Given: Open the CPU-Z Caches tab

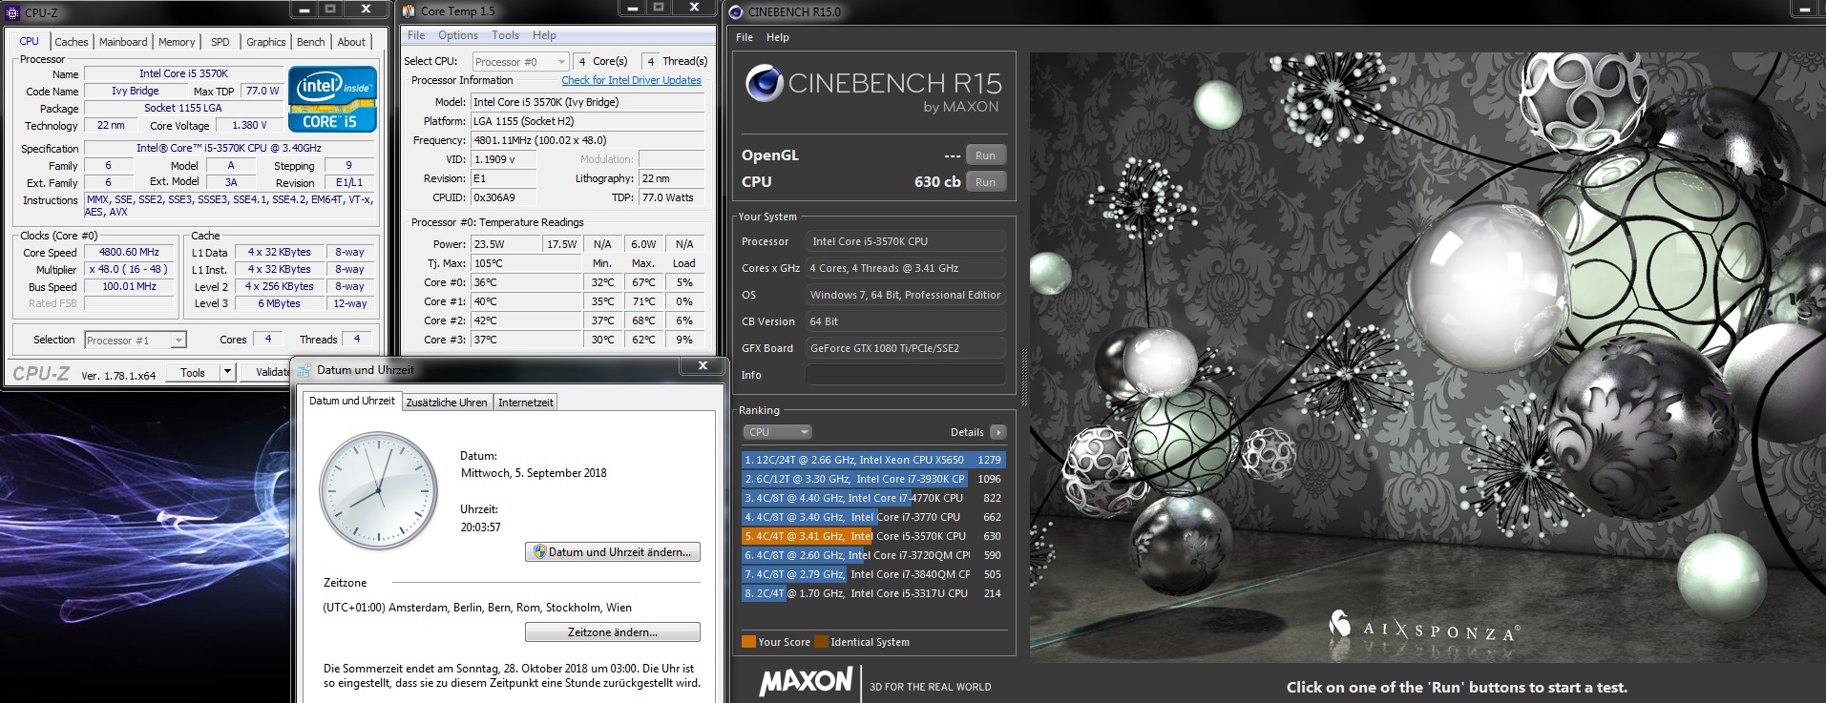Looking at the screenshot, I should (72, 42).
